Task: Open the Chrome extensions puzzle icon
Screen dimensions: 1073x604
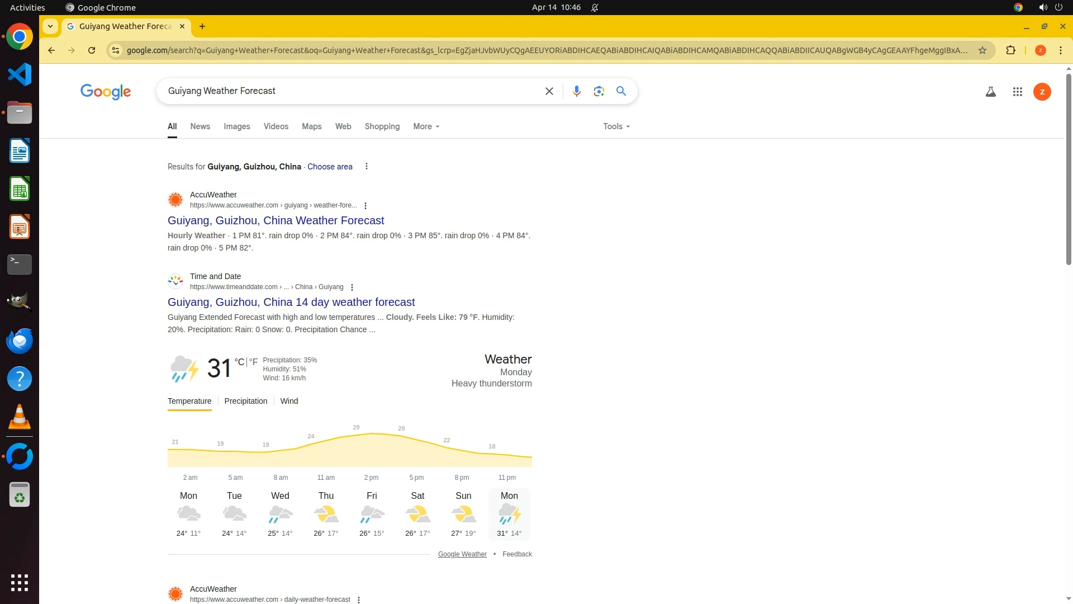Action: click(x=1010, y=50)
